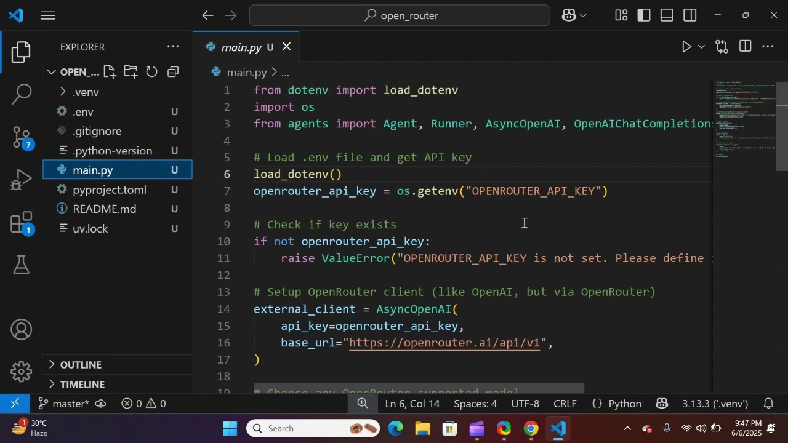Open Google Chrome from the taskbar

click(531, 428)
